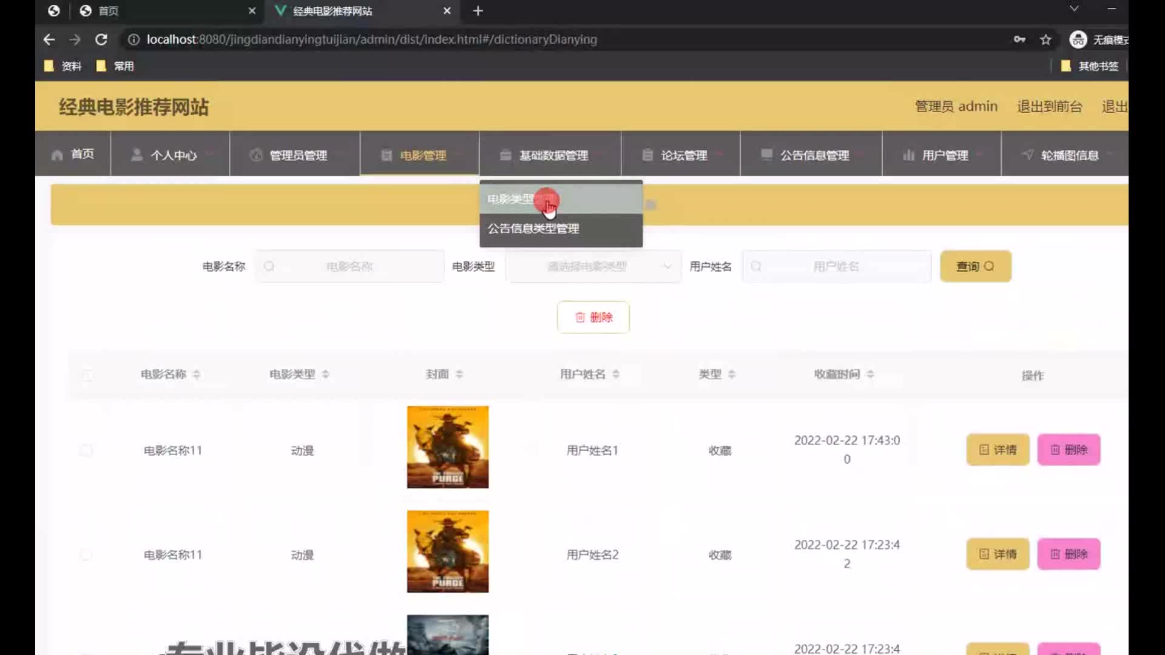Expand the 电影管理 navigation menu
Viewport: 1165px width, 655px height.
(x=420, y=155)
